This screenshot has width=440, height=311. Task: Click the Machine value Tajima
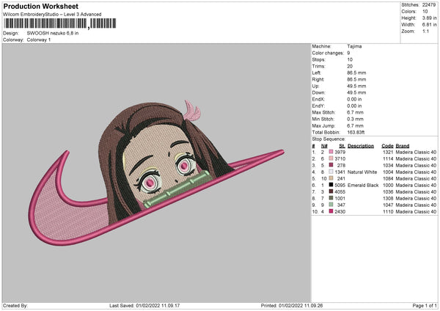coord(354,46)
